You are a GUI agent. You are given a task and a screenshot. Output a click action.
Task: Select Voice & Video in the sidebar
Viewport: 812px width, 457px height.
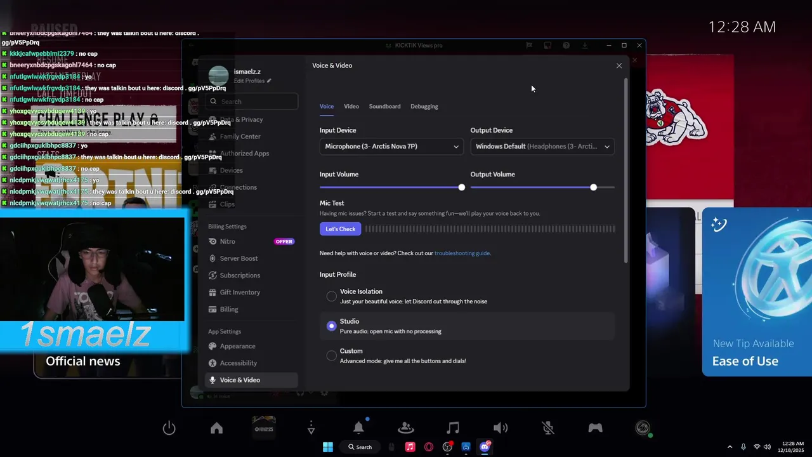tap(251, 380)
